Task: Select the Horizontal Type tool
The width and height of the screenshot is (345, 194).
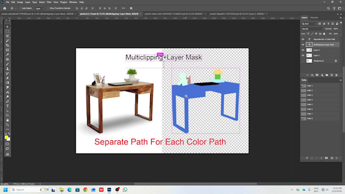Action: [7, 106]
